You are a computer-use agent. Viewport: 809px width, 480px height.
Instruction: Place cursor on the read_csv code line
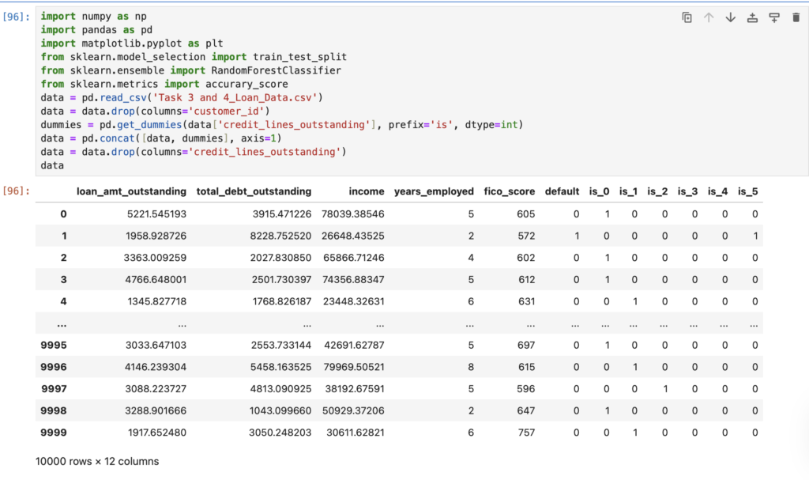(x=182, y=97)
